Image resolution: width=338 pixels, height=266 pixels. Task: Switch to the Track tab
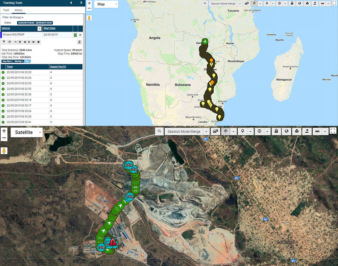pos(6,10)
